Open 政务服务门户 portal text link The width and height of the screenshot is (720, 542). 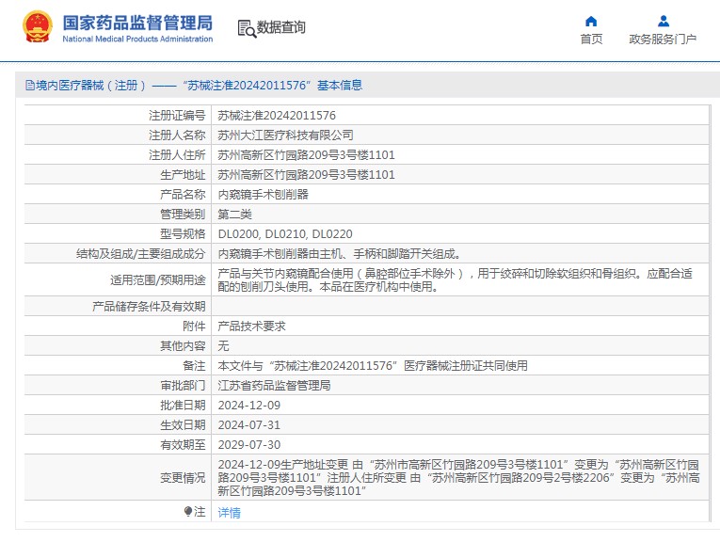pos(663,40)
